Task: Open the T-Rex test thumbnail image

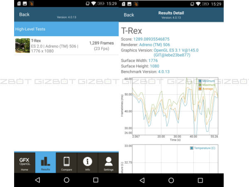Action: (22, 46)
